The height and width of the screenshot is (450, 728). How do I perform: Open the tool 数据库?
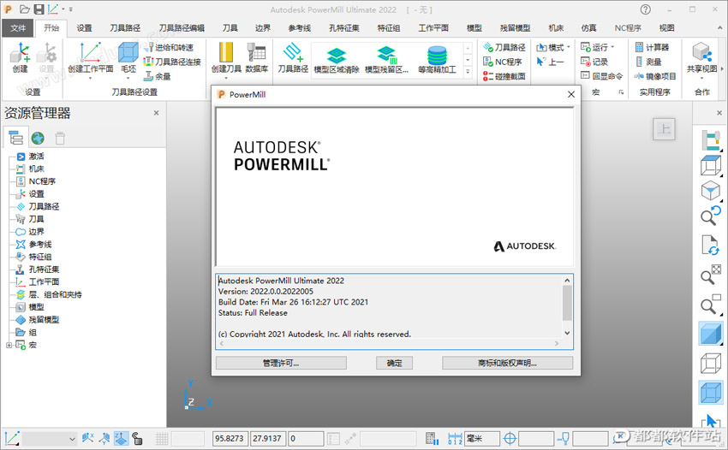click(256, 58)
